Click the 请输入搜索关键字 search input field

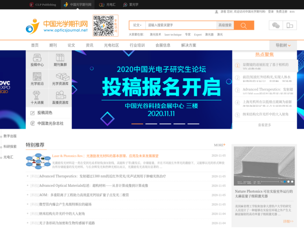coord(181,25)
